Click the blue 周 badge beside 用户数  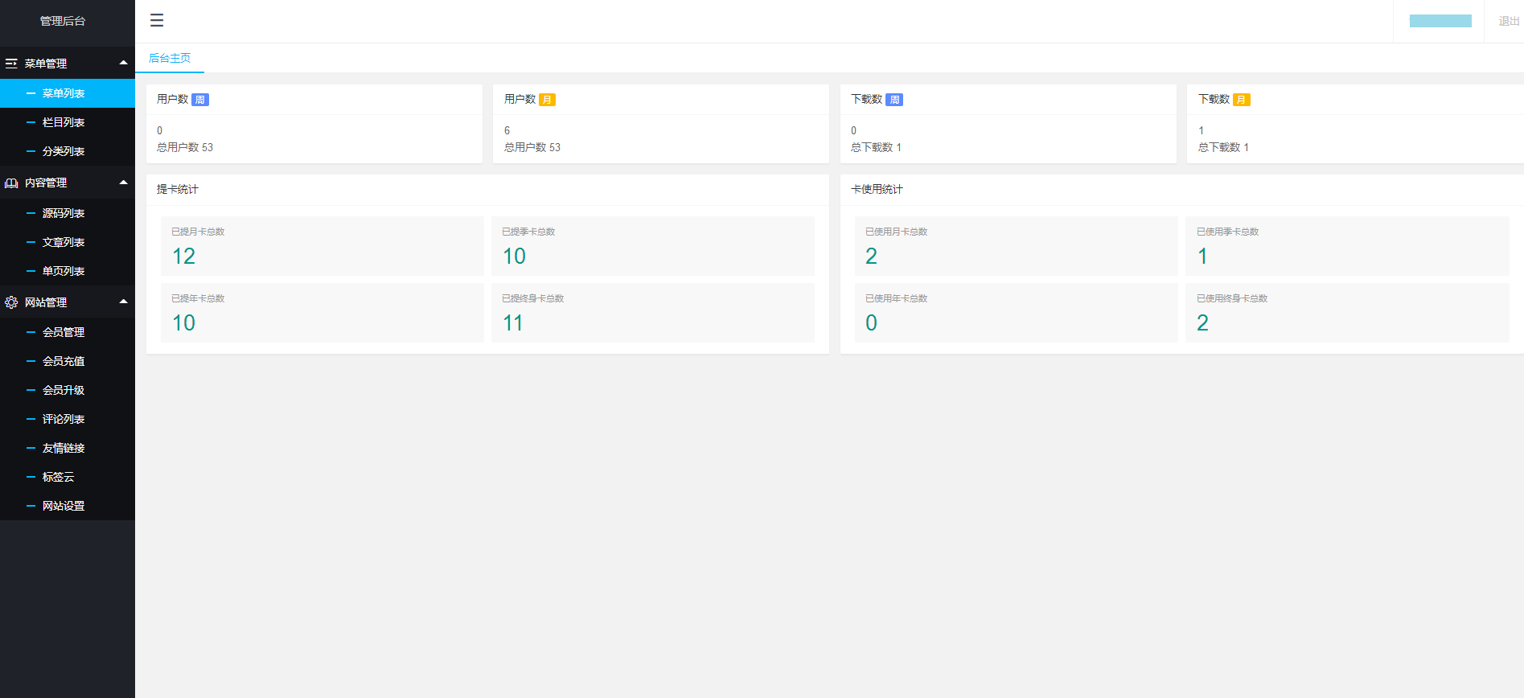[200, 100]
